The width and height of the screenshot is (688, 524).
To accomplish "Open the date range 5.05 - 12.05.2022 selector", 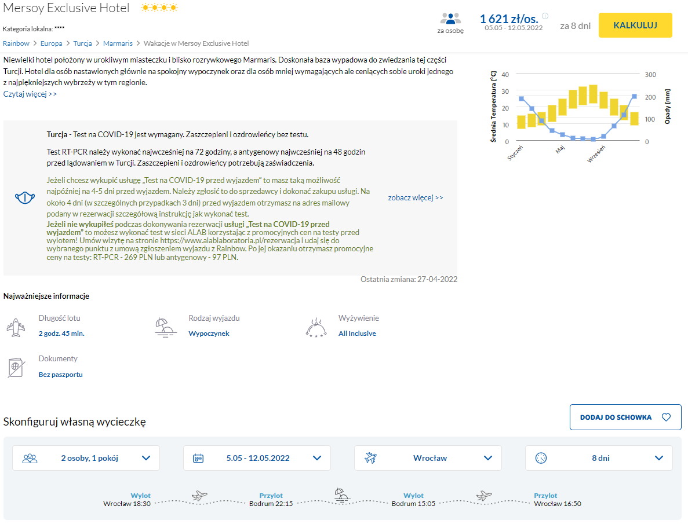I will [257, 458].
